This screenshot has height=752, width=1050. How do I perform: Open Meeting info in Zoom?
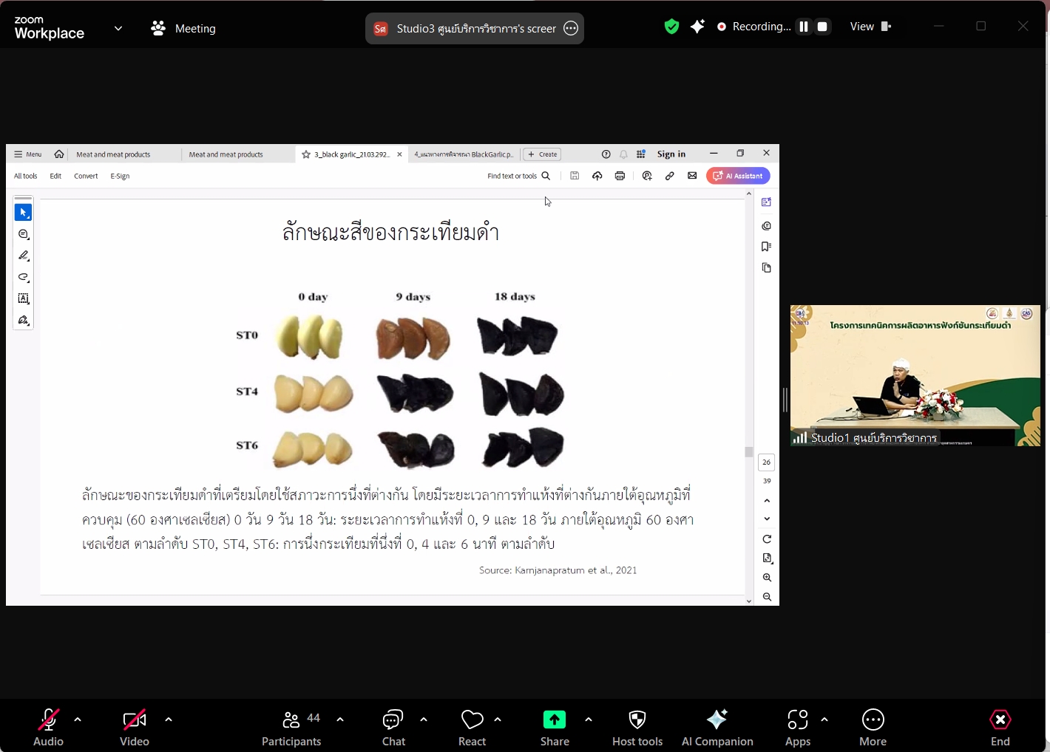[x=183, y=29]
